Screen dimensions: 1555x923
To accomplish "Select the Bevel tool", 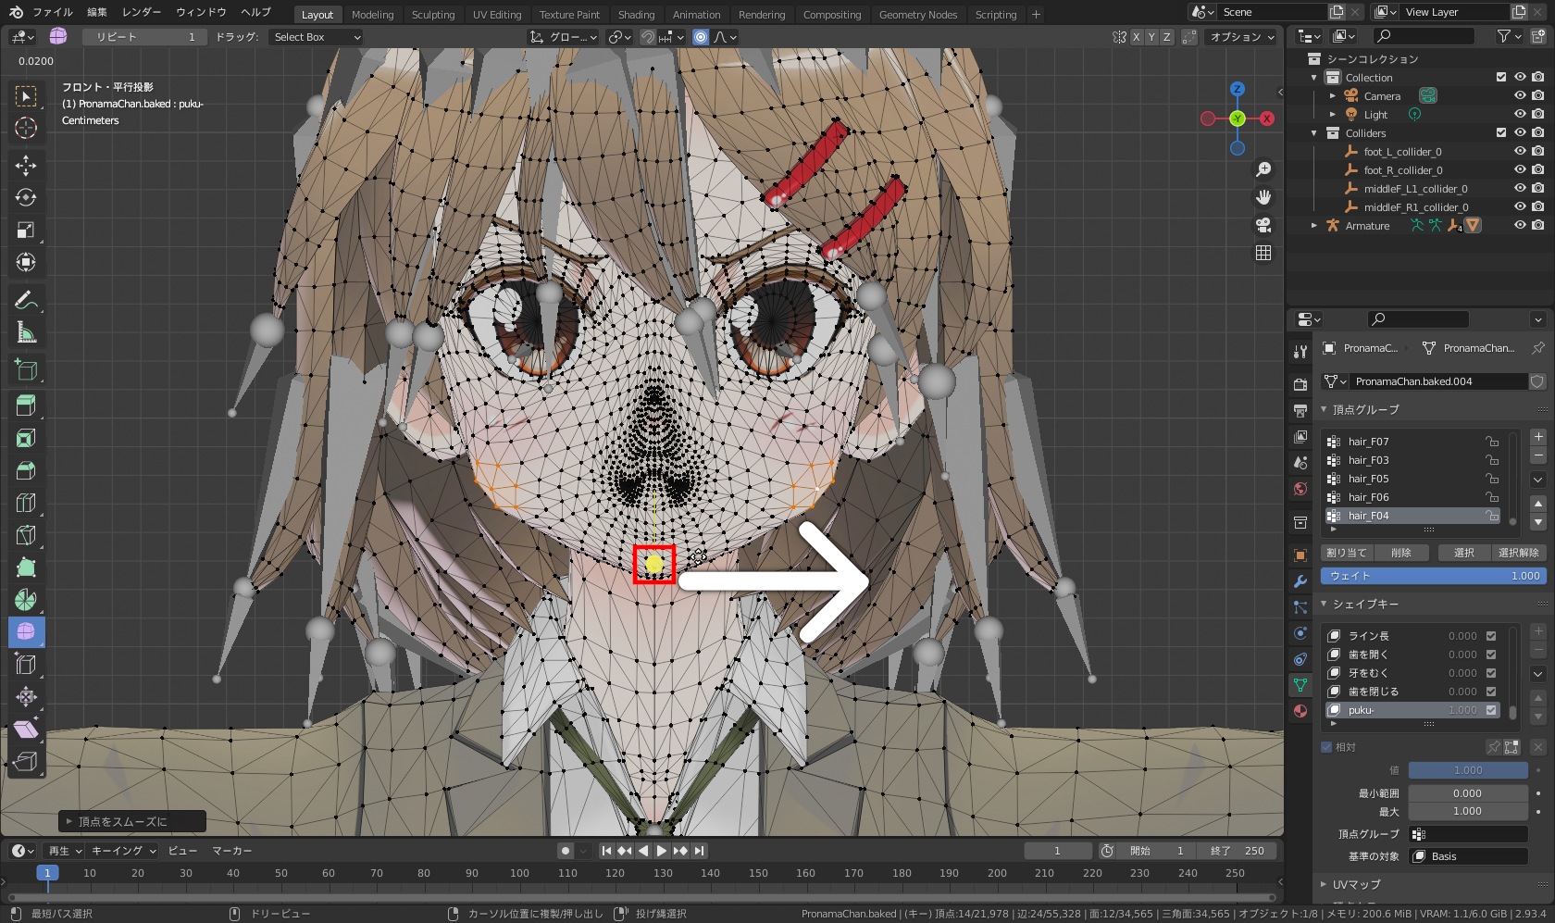I will click(26, 470).
